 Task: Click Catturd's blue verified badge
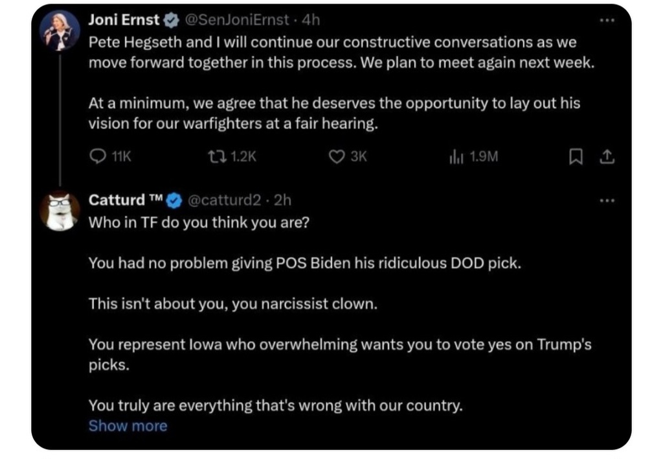174,201
